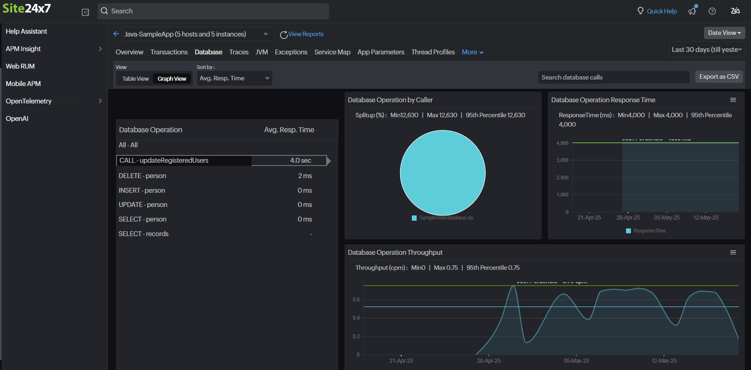
Task: Toggle the ResponseTime legend in the chart
Action: click(x=645, y=230)
